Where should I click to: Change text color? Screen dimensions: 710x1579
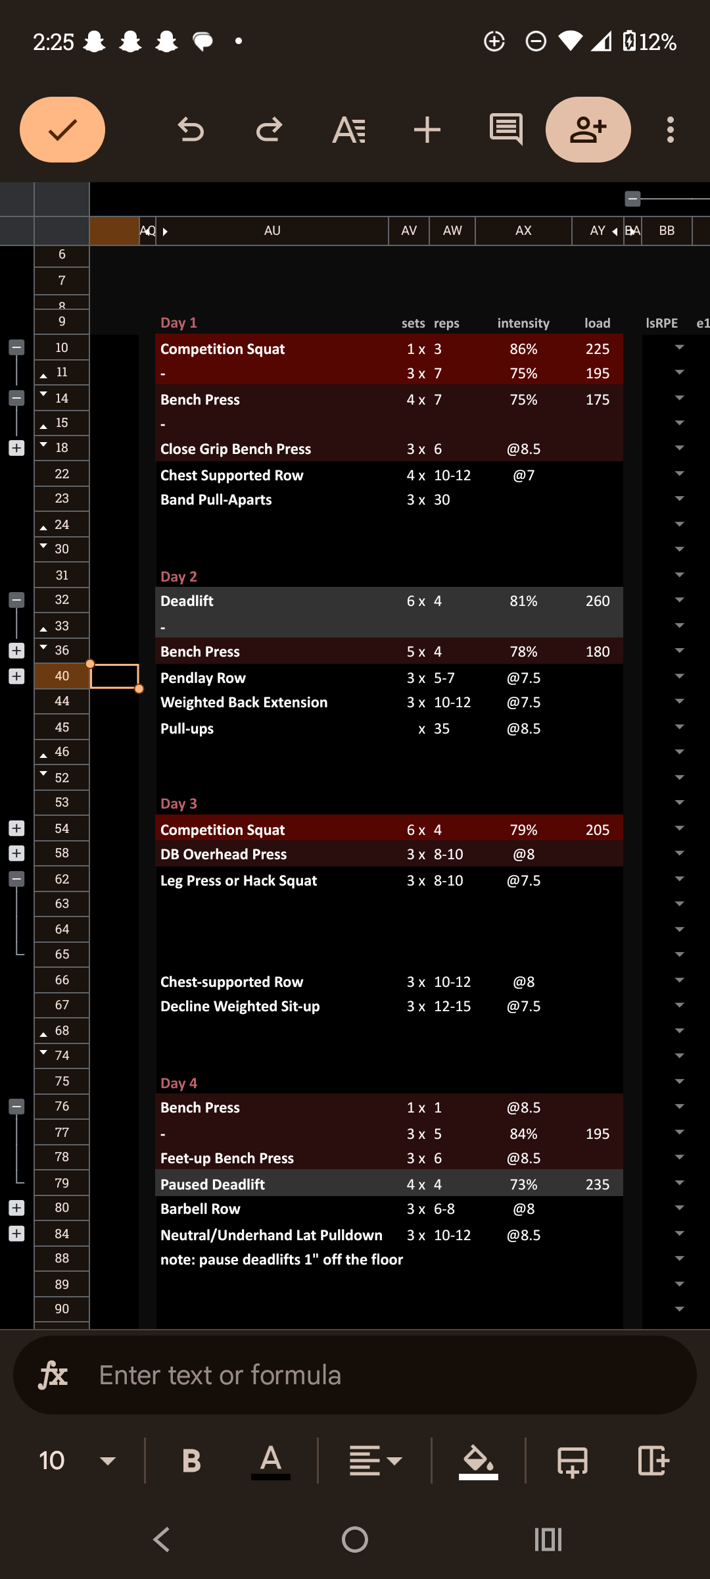pyautogui.click(x=270, y=1461)
